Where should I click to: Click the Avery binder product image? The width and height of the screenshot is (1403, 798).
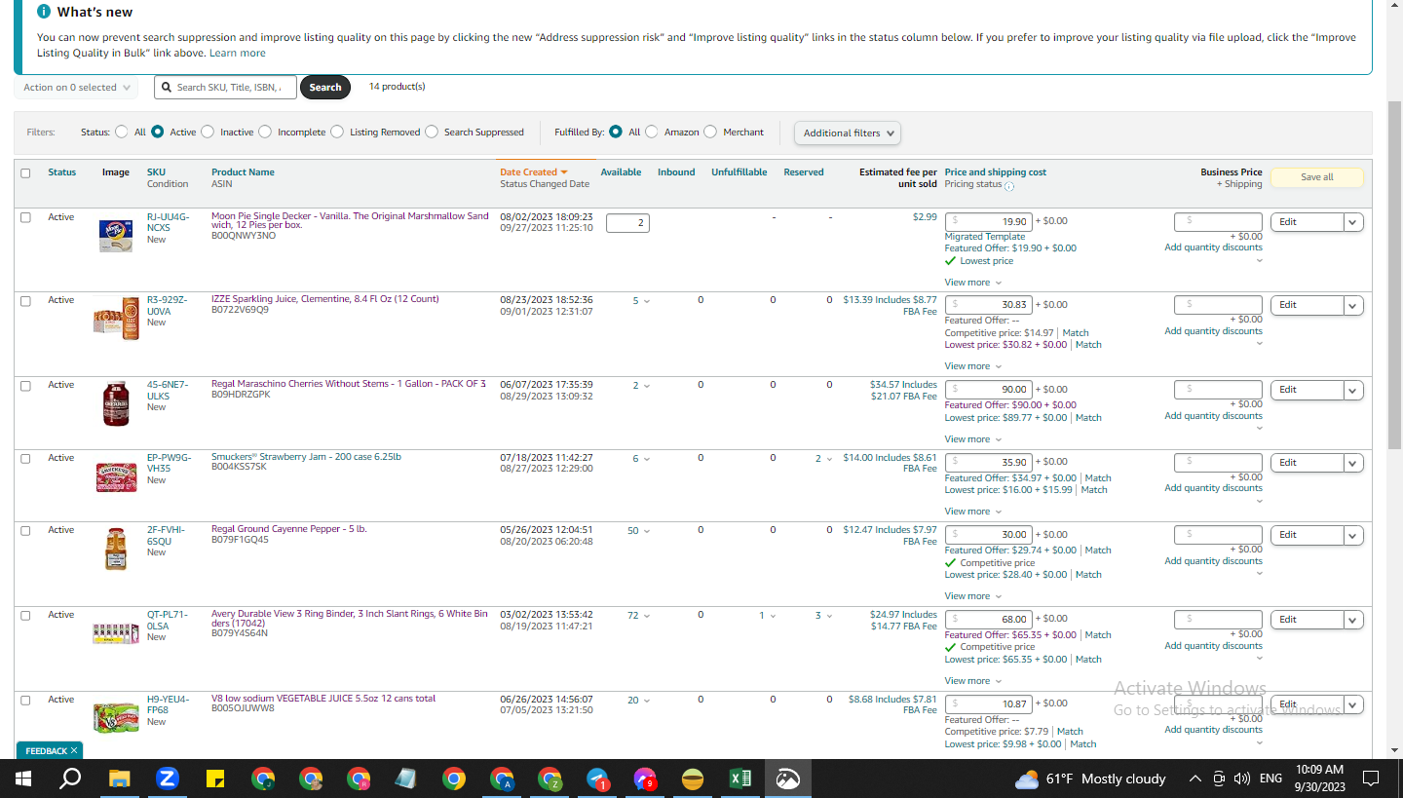pos(116,633)
